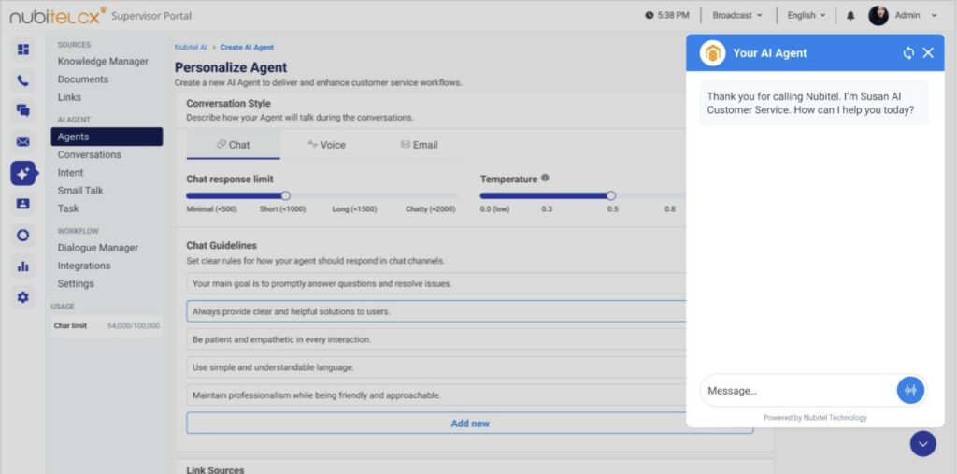
Task: Click the Temperature slider handle
Action: [611, 195]
